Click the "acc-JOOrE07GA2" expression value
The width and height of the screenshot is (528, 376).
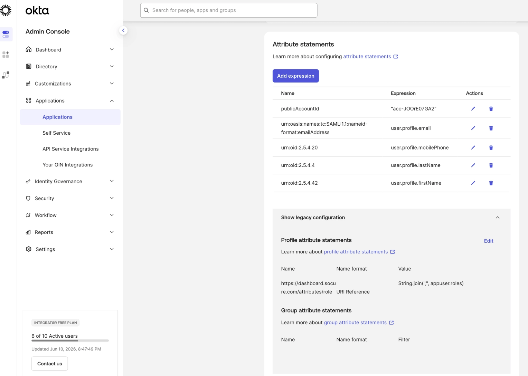[x=414, y=109]
